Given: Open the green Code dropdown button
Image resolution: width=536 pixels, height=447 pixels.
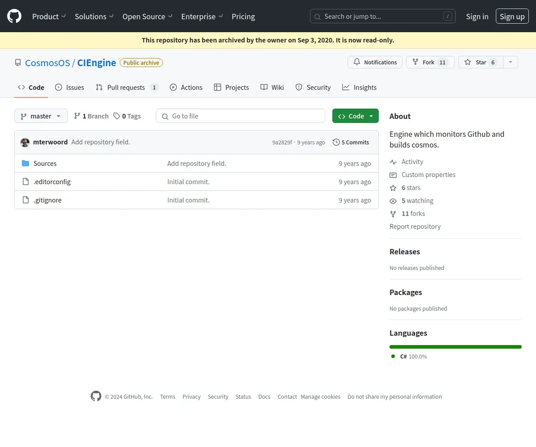Looking at the screenshot, I should click(356, 116).
